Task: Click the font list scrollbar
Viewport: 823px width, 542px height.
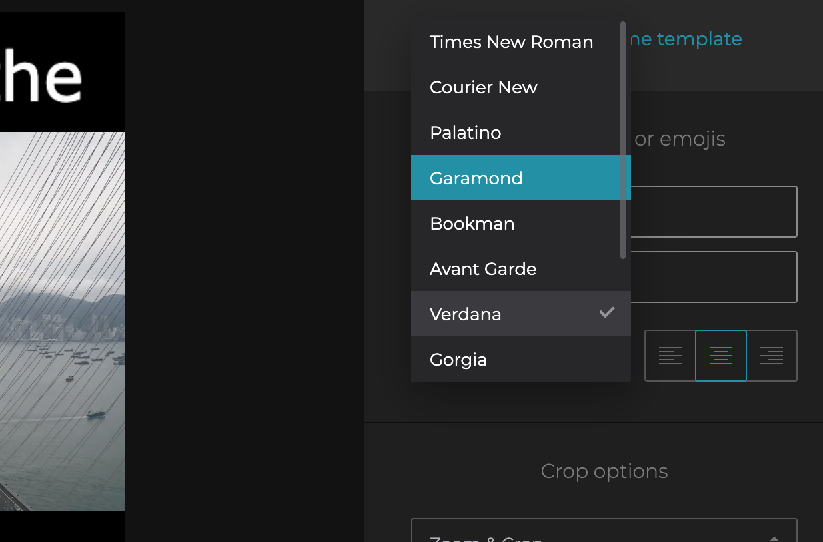Action: [x=623, y=140]
